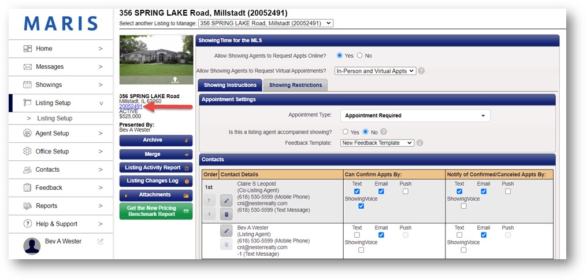The height and width of the screenshot is (280, 587).
Task: Open the Appointment Type dropdown
Action: pyautogui.click(x=415, y=116)
